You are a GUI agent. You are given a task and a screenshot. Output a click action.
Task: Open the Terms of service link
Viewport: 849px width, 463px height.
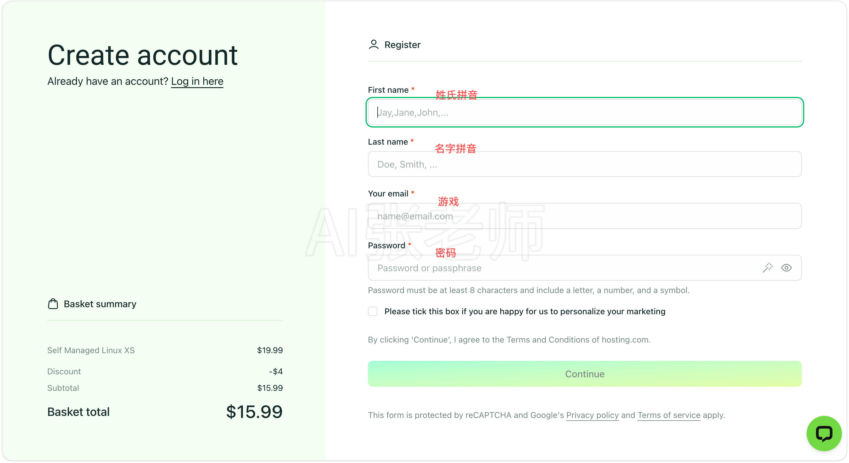pos(669,415)
